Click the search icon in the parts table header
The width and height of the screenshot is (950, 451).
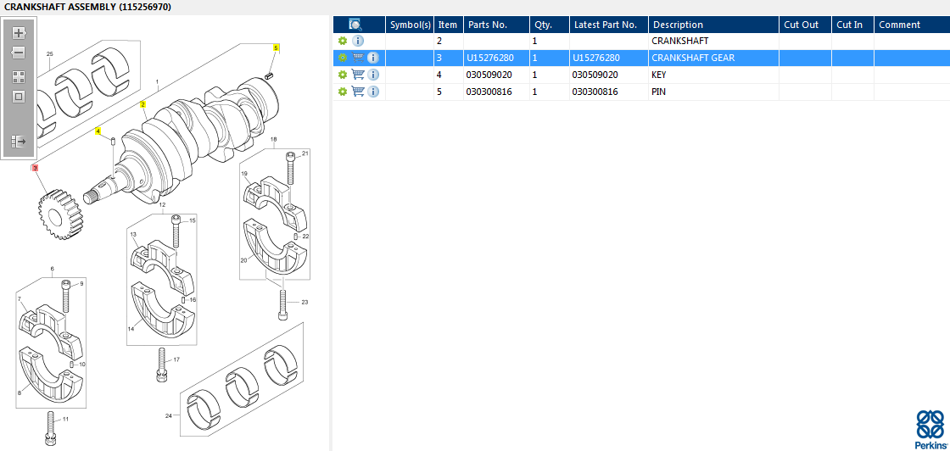(x=355, y=25)
